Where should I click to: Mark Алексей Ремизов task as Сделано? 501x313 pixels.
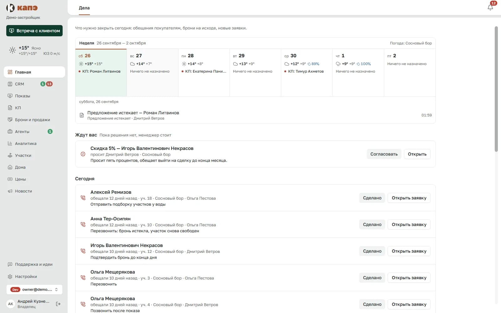tap(372, 198)
